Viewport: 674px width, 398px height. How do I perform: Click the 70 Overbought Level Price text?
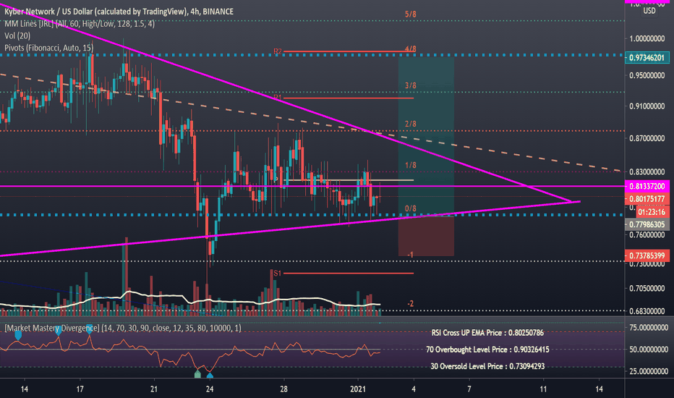[x=487, y=350]
